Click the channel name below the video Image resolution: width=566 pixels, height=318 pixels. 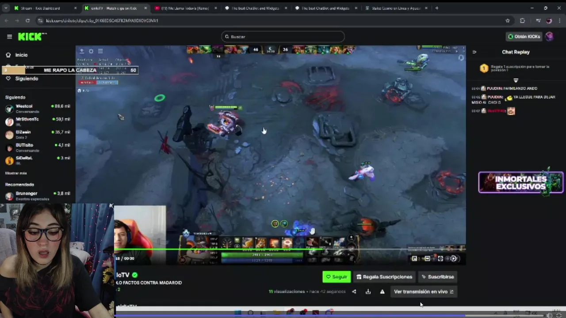click(123, 275)
